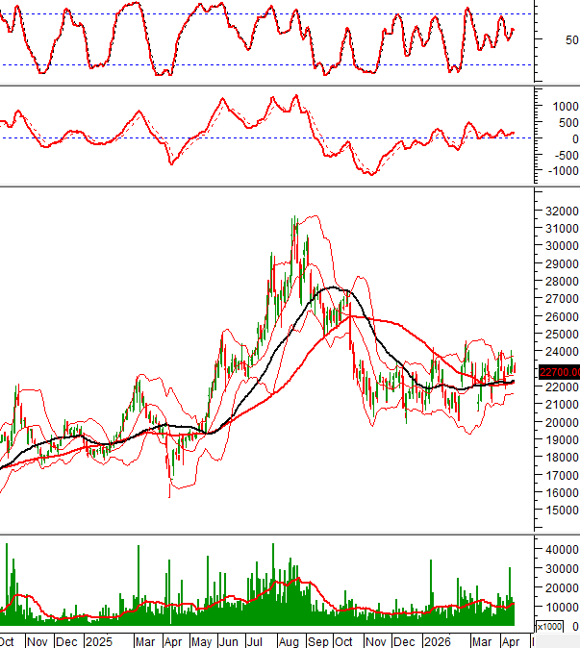Screen dimensions: 580x648
Task: Click the -500 label on the momentum axis
Action: (562, 155)
